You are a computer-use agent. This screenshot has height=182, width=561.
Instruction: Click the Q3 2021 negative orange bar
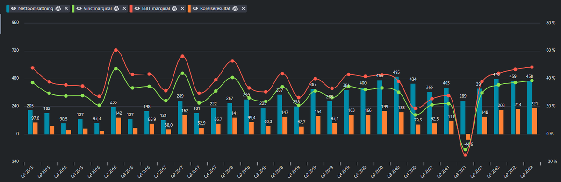tap(468, 136)
